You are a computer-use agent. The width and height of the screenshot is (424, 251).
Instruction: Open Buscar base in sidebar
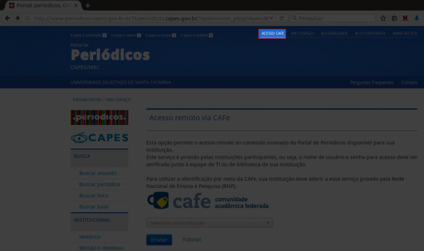94,207
